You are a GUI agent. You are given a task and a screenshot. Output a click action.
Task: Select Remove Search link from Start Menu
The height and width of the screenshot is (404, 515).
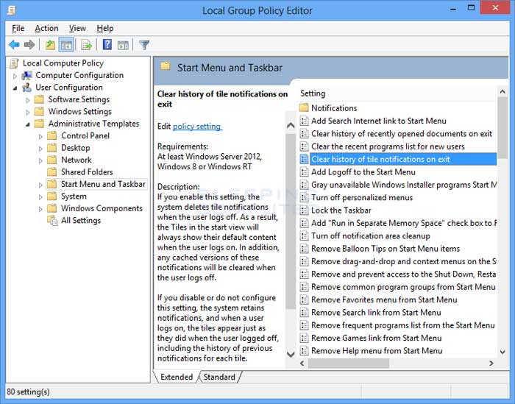(x=376, y=312)
